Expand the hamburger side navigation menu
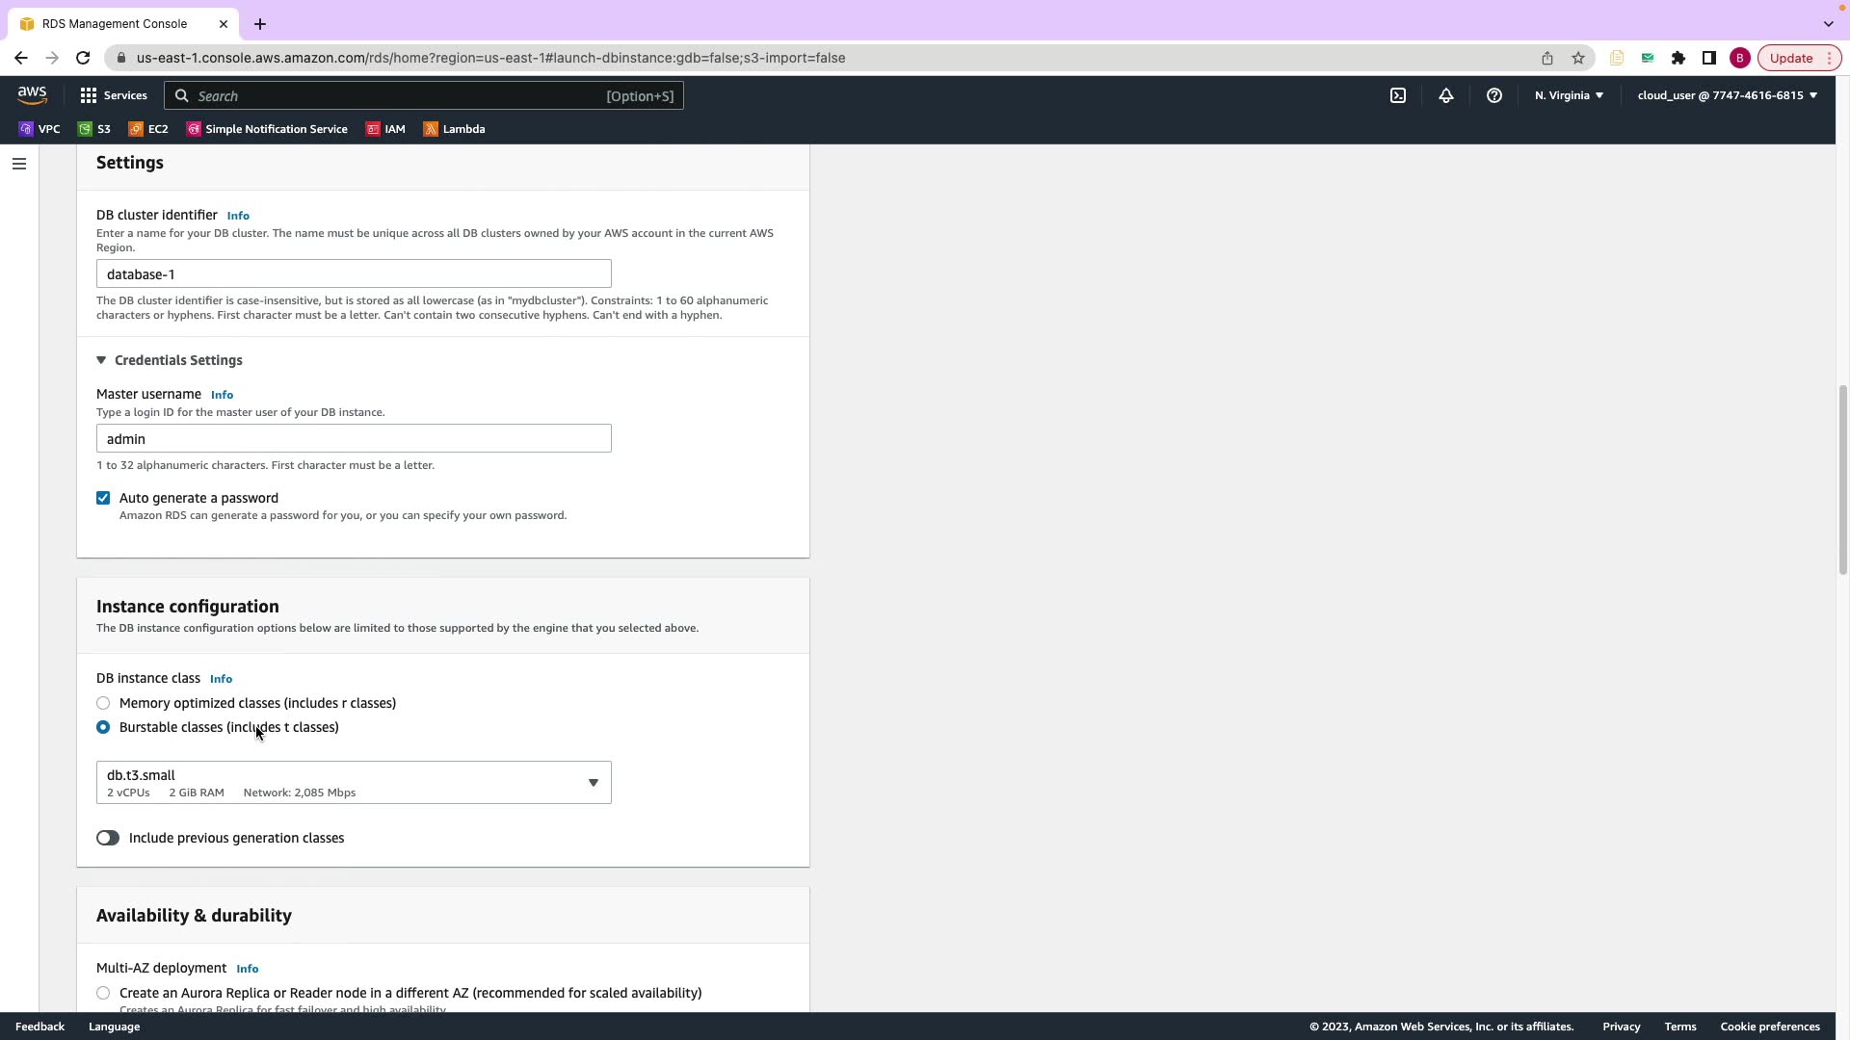Viewport: 1850px width, 1040px height. pos(18,164)
